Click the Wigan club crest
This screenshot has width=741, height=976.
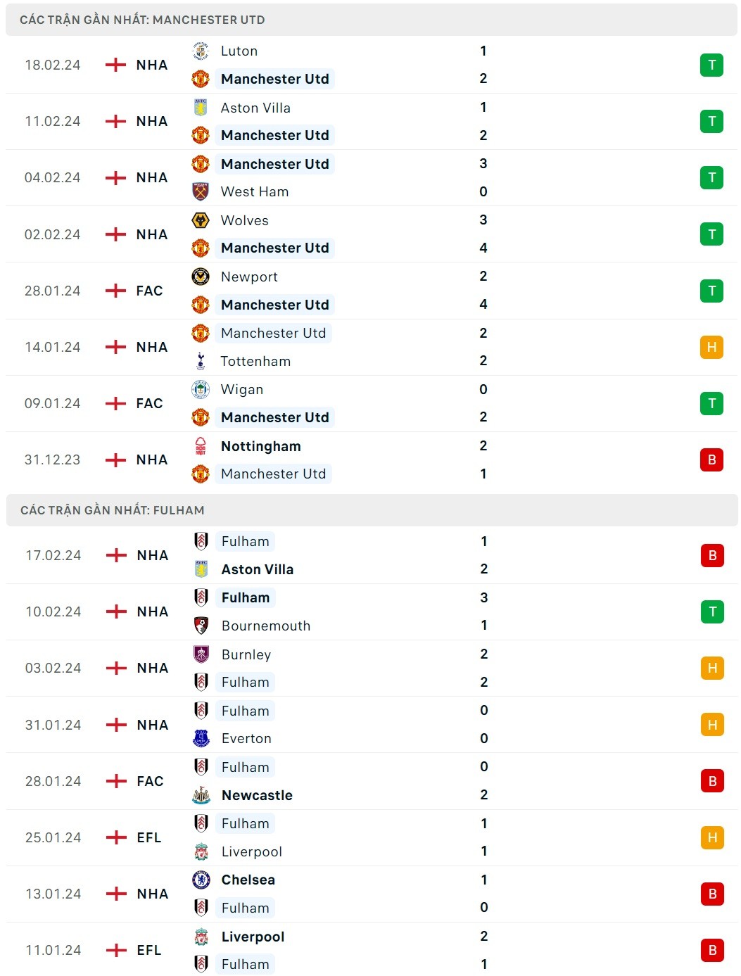(x=201, y=389)
